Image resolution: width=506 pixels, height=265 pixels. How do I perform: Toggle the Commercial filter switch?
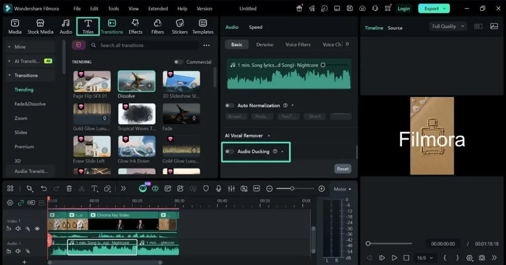[178, 62]
